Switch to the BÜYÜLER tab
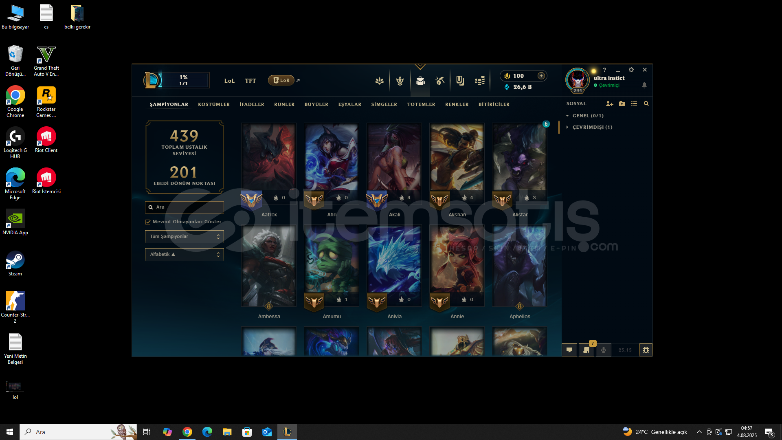 316,104
